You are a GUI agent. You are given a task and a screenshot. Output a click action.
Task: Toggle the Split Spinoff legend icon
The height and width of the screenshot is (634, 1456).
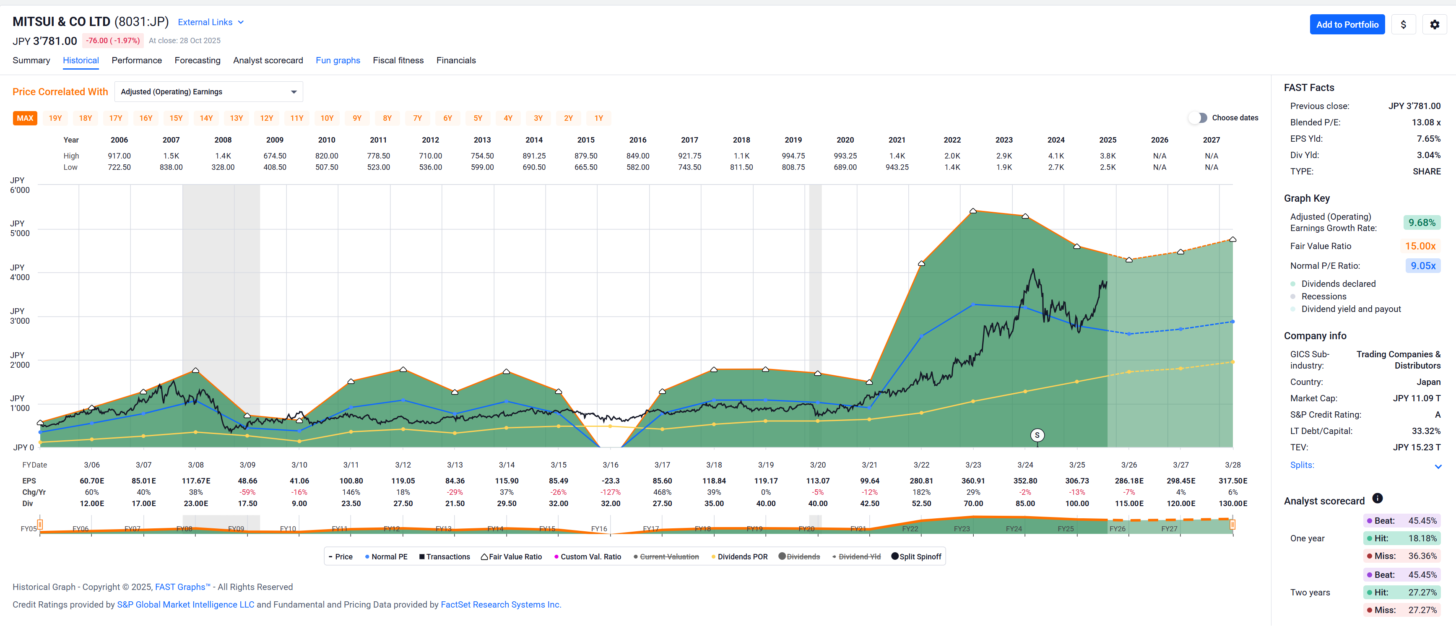(895, 556)
